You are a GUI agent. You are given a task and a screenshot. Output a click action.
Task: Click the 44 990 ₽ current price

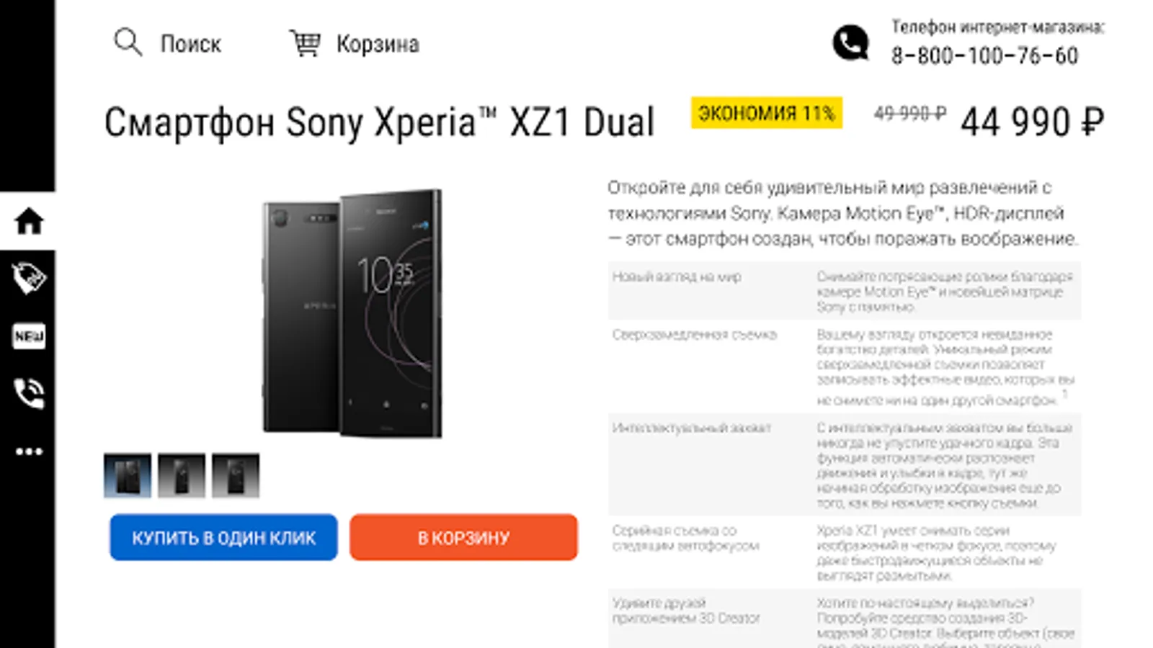pyautogui.click(x=1032, y=122)
